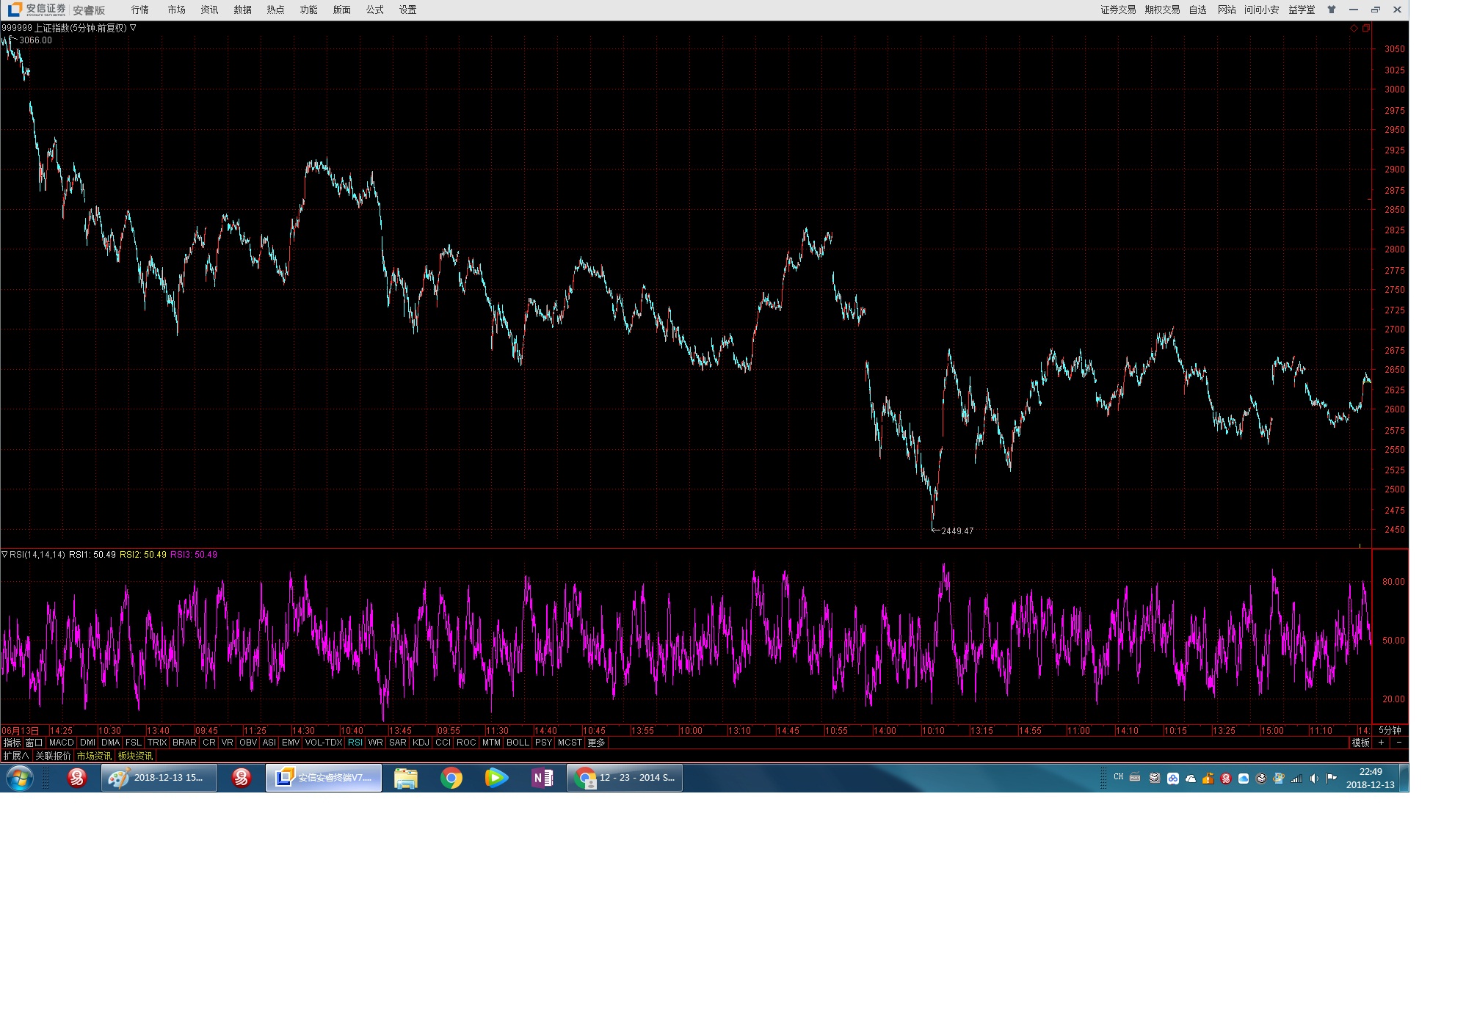Open the 5分钟 period selector

point(1390,730)
